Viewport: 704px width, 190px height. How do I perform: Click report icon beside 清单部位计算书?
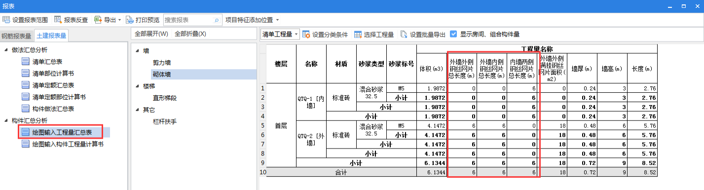(x=26, y=73)
